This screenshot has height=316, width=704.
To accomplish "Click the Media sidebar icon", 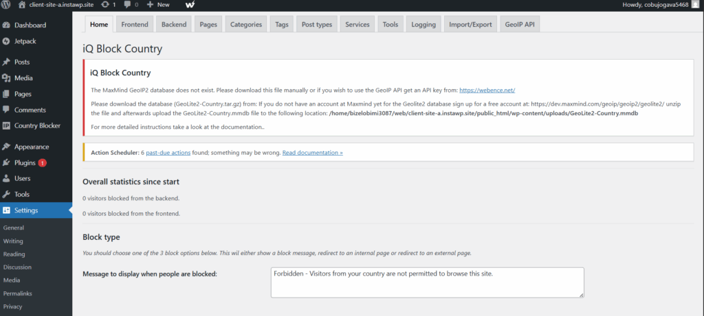I will pyautogui.click(x=6, y=78).
